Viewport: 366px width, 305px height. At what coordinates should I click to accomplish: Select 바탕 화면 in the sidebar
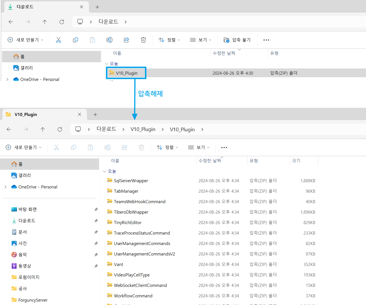(x=27, y=209)
